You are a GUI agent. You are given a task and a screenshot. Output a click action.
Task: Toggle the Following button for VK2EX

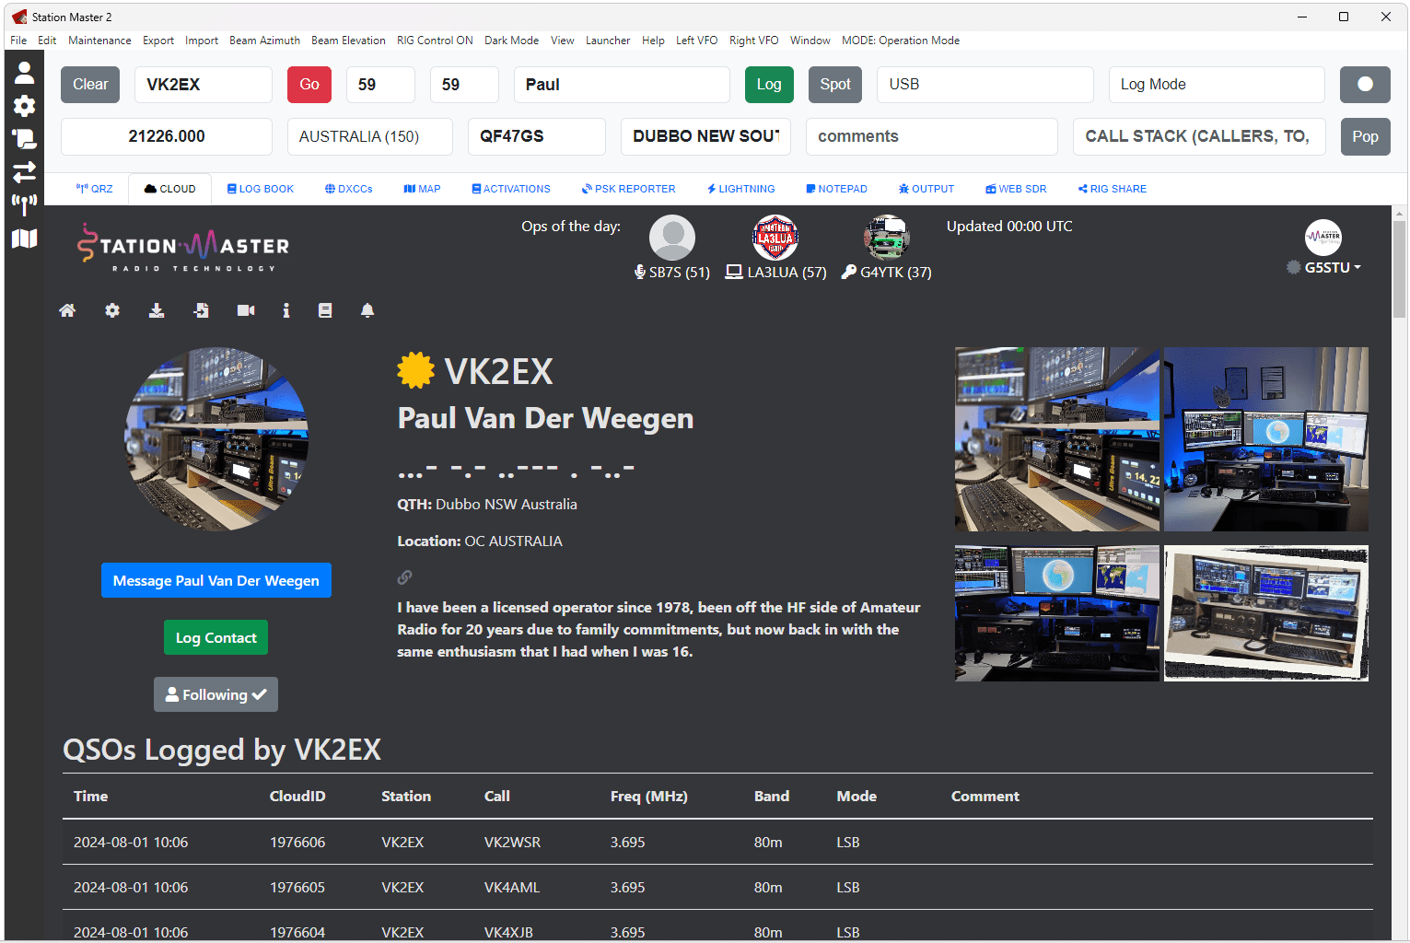point(216,694)
